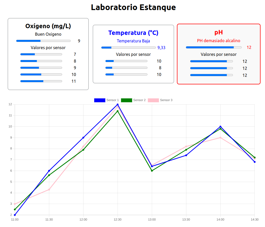This screenshot has height=227, width=265.
Task: Select the Oxígeno (mg/L) panel heading
Action: pos(48,26)
